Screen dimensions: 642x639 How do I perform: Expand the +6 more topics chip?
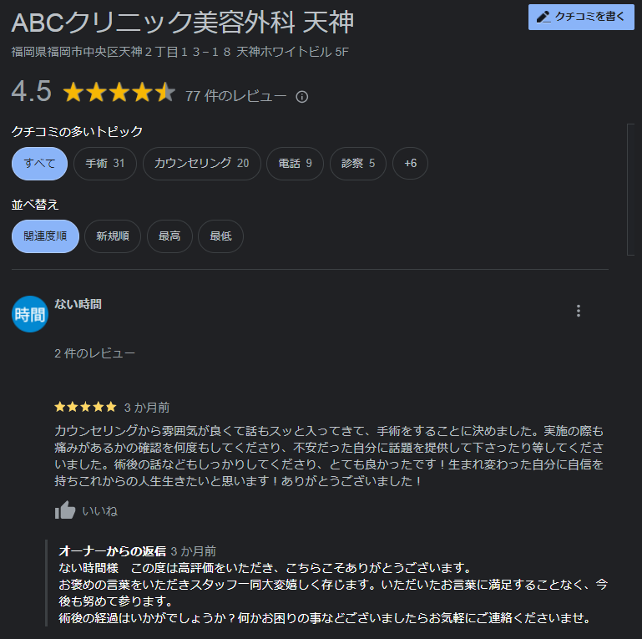tap(410, 164)
